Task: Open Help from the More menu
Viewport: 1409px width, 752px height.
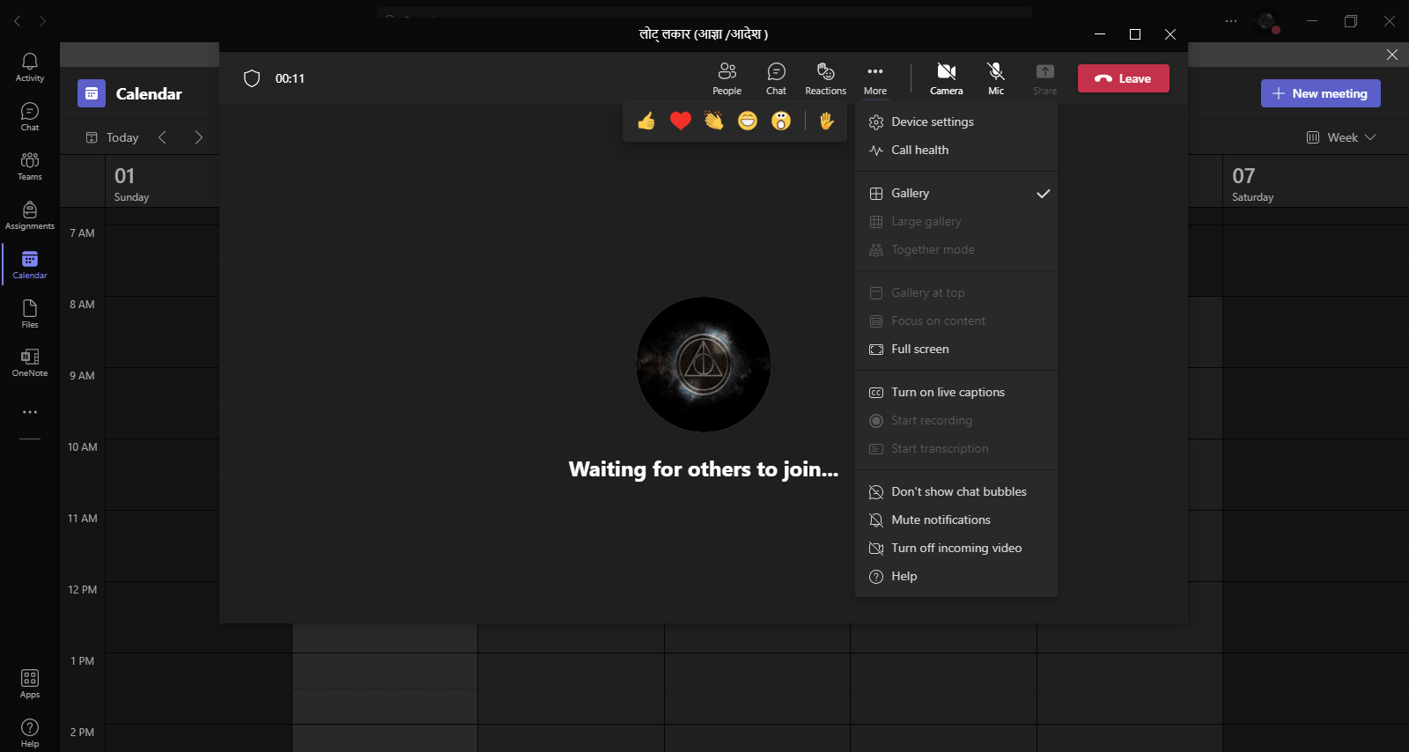Action: (x=956, y=576)
